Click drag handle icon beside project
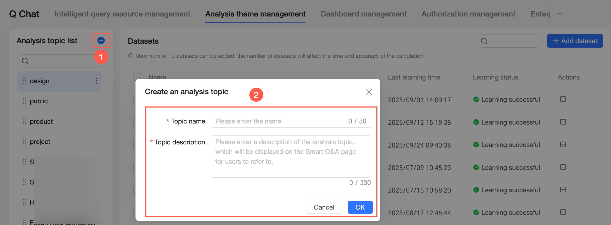The image size is (611, 225). pyautogui.click(x=24, y=142)
